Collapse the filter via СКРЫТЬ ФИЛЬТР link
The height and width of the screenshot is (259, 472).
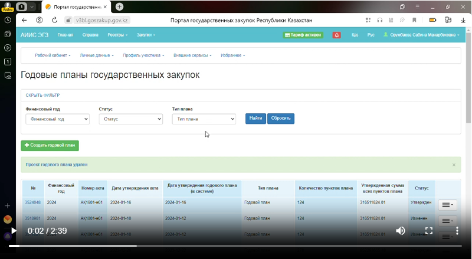[42, 95]
